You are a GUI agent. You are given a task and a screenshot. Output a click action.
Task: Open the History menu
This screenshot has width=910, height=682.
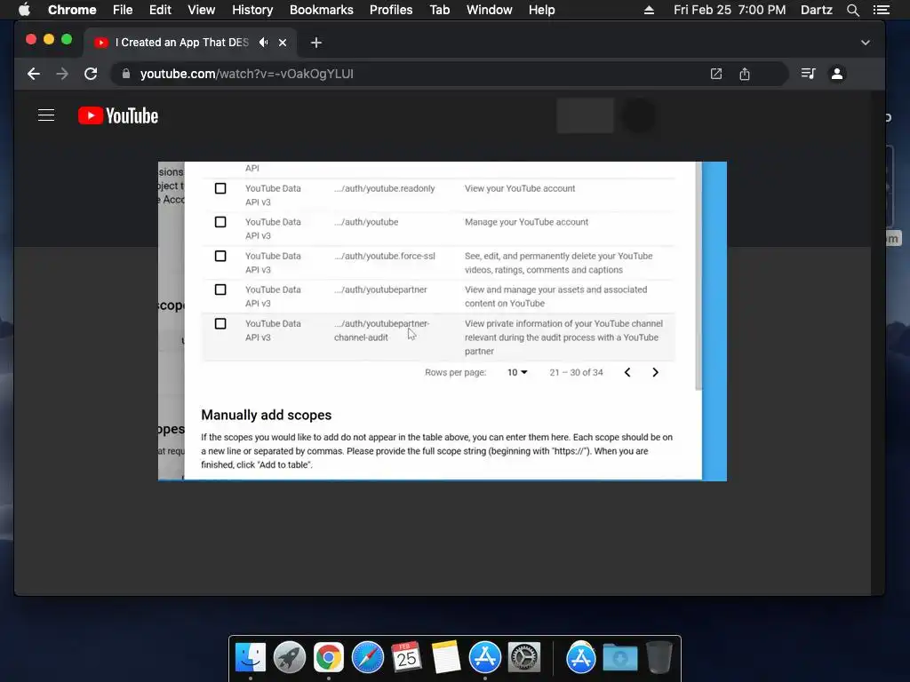[x=252, y=10]
